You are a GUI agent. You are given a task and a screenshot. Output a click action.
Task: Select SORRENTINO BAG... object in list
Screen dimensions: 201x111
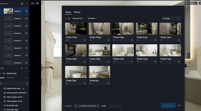click(x=14, y=89)
